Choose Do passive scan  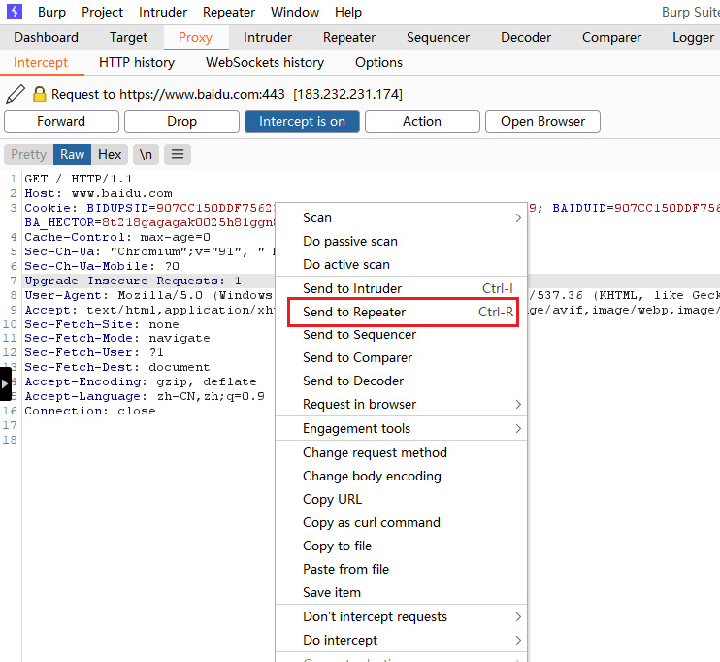click(402, 241)
